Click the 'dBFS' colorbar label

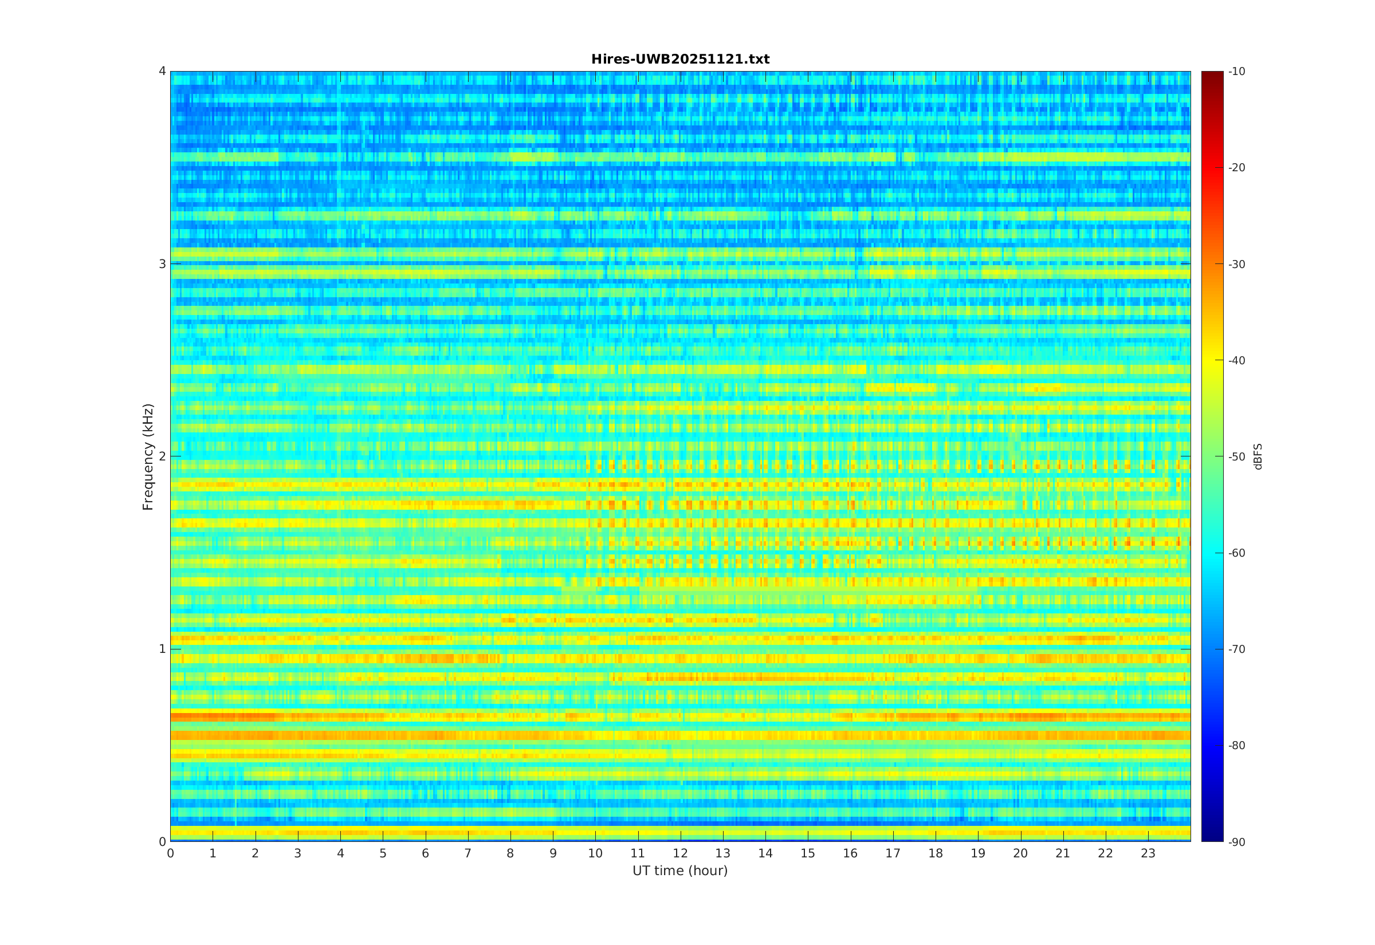click(x=1258, y=456)
